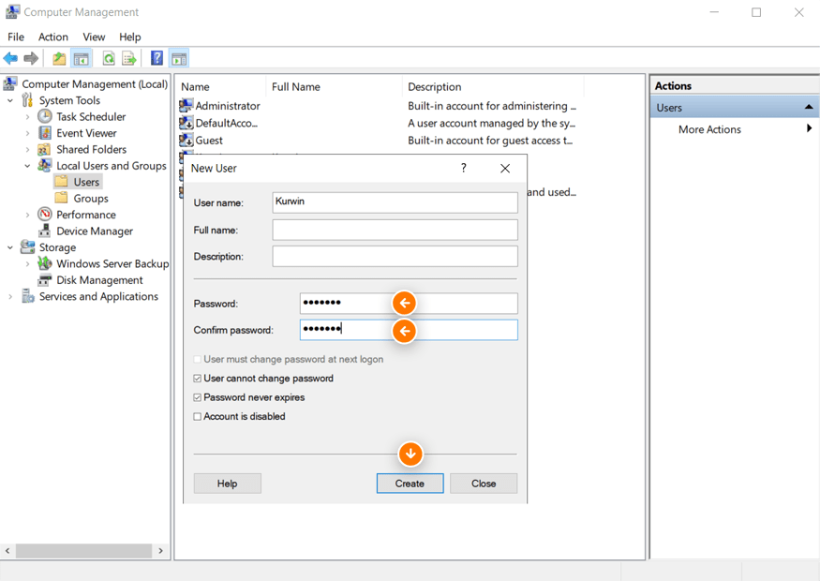The image size is (820, 581).
Task: Click inside the Full name input field
Action: (394, 230)
